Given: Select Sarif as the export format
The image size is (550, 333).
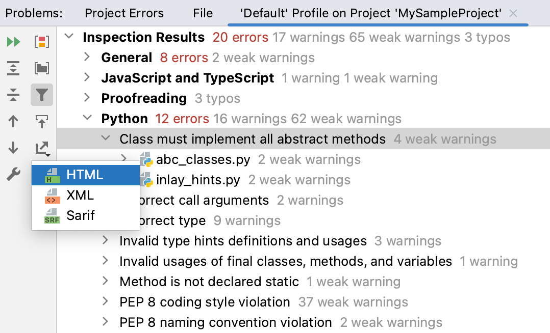Looking at the screenshot, I should [x=81, y=215].
